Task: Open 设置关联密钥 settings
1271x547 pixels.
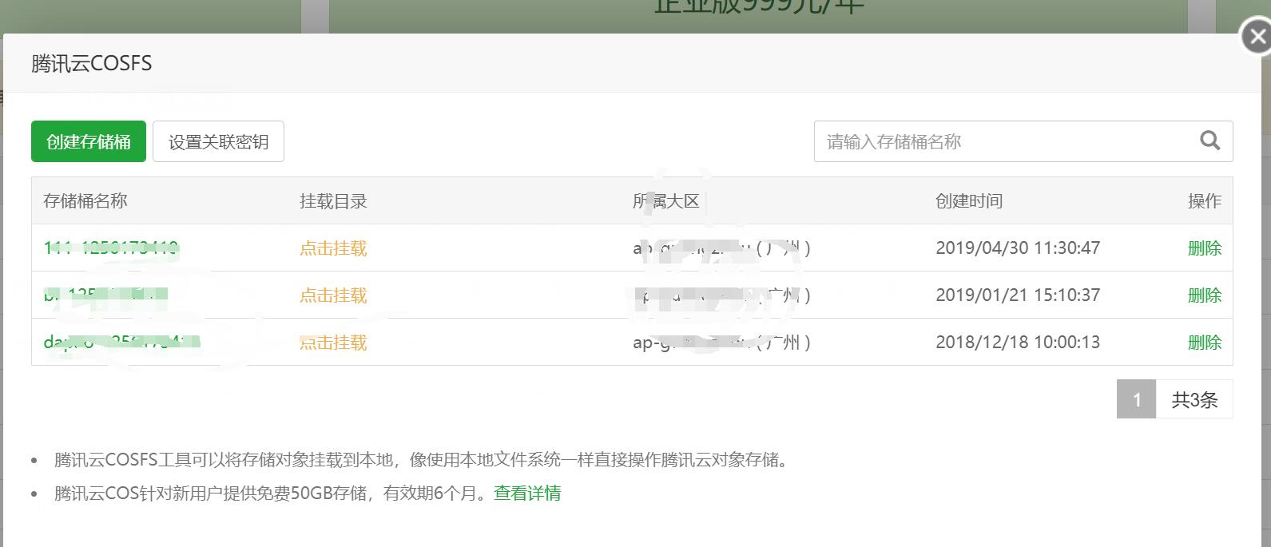Action: 218,141
